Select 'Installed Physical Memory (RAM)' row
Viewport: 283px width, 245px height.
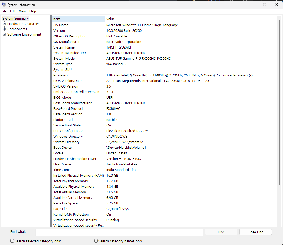pos(156,176)
